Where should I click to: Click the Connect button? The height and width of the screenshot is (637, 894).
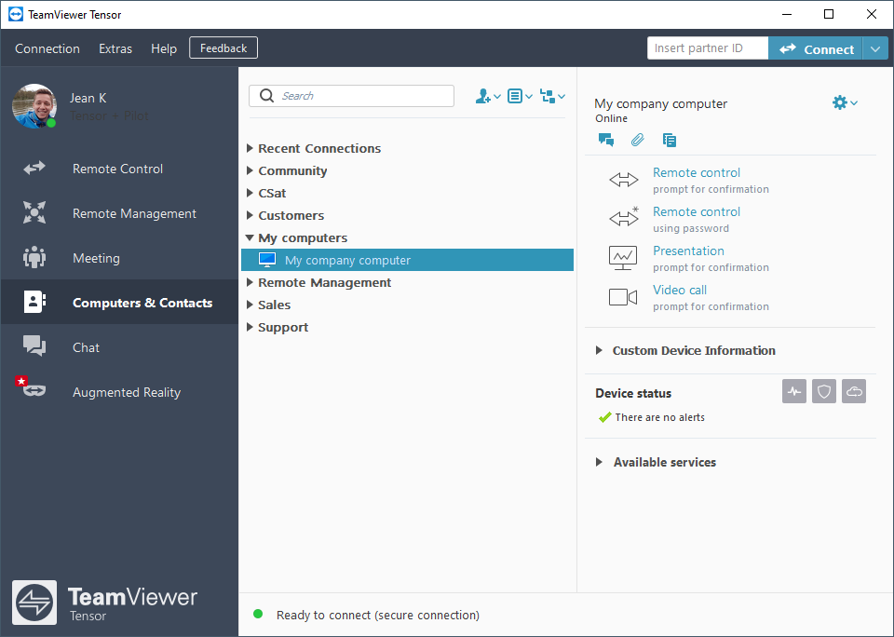click(816, 48)
